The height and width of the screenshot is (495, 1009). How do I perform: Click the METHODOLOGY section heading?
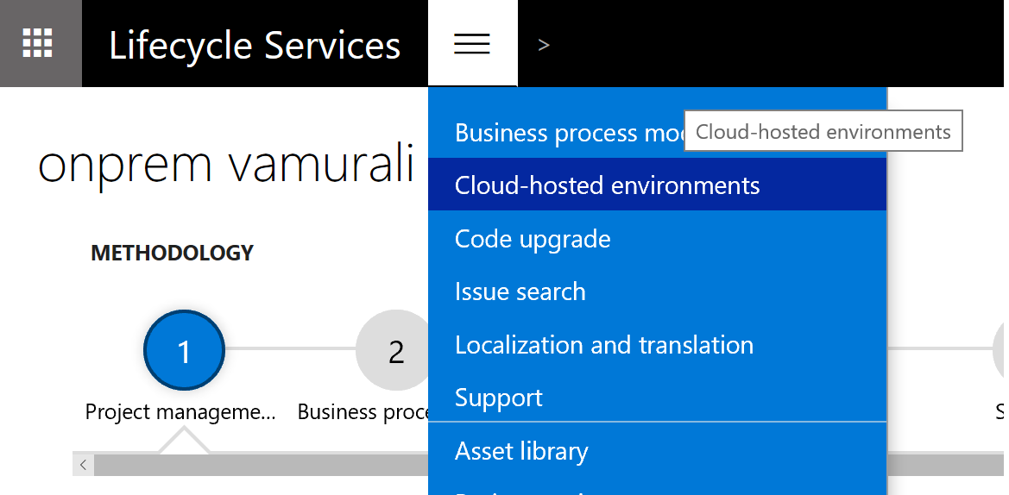tap(172, 253)
